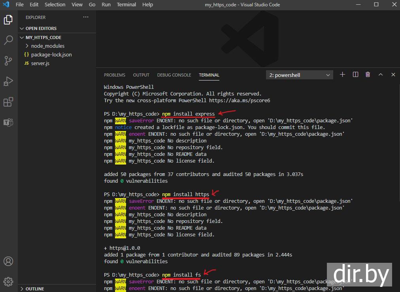Open the Terminal menu in menu bar

(x=125, y=4)
